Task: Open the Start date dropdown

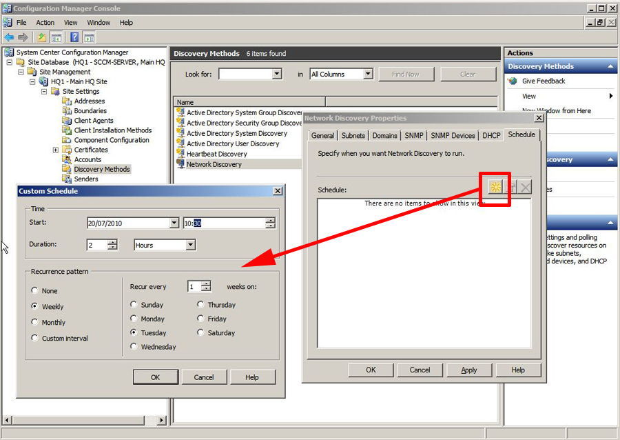Action: pyautogui.click(x=174, y=223)
